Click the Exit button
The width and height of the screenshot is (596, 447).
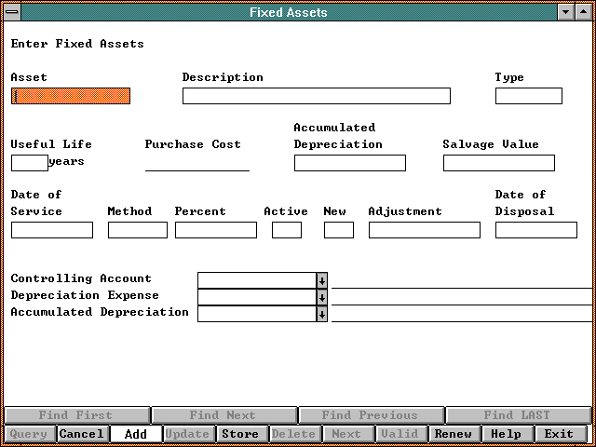[x=559, y=434]
